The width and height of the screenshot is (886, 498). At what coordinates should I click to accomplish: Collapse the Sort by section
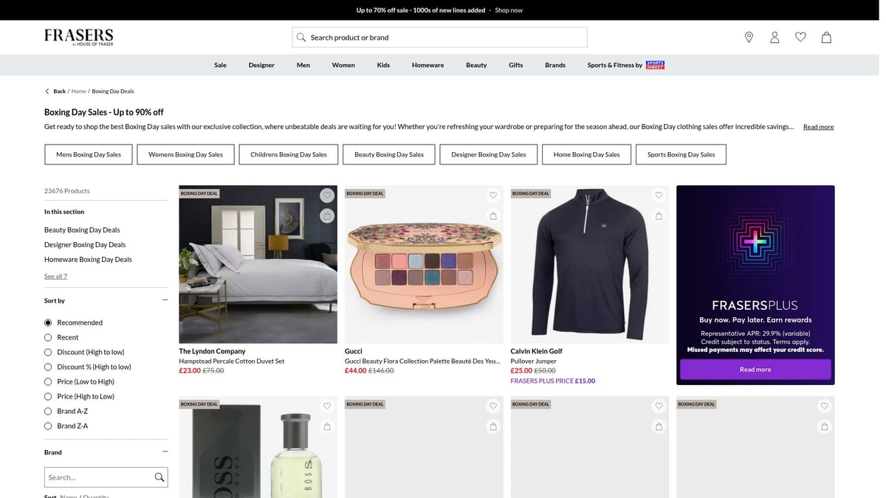[x=164, y=300]
